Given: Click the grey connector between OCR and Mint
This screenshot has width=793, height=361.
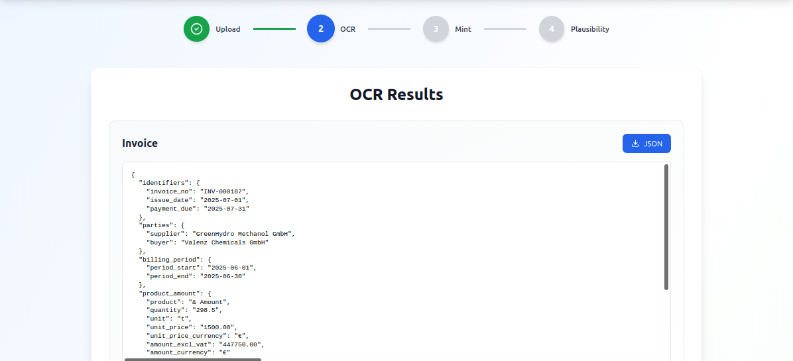Looking at the screenshot, I should coord(389,29).
